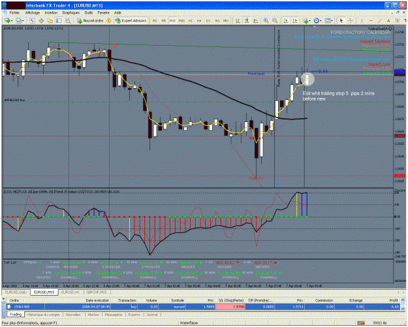Screen dimensions: 408x327
Task: Open the Strategy Tester magnifier icon
Action: click(68, 20)
